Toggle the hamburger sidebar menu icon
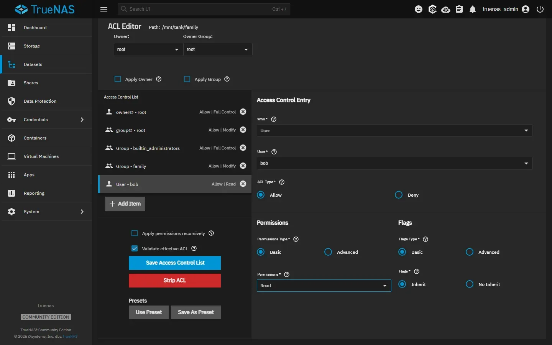This screenshot has height=345, width=552. pos(104,9)
